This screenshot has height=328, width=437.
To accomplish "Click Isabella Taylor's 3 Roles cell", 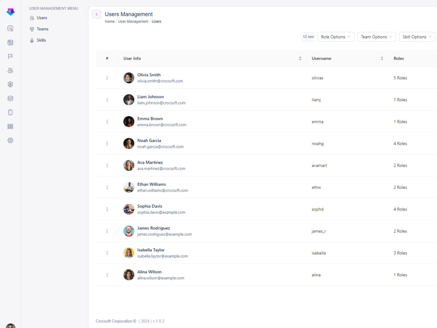I will [x=400, y=253].
